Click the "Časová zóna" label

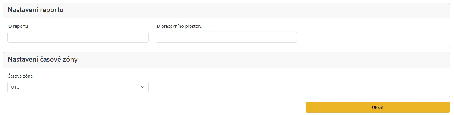click(20, 76)
